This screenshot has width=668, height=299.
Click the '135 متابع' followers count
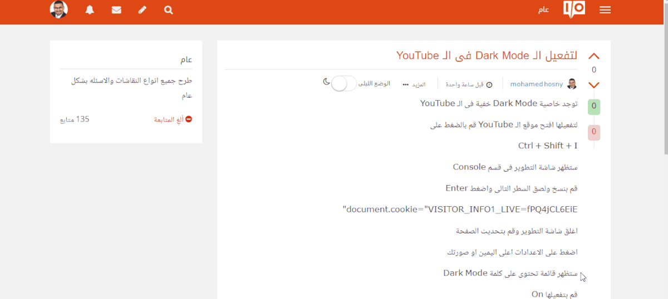pos(75,119)
